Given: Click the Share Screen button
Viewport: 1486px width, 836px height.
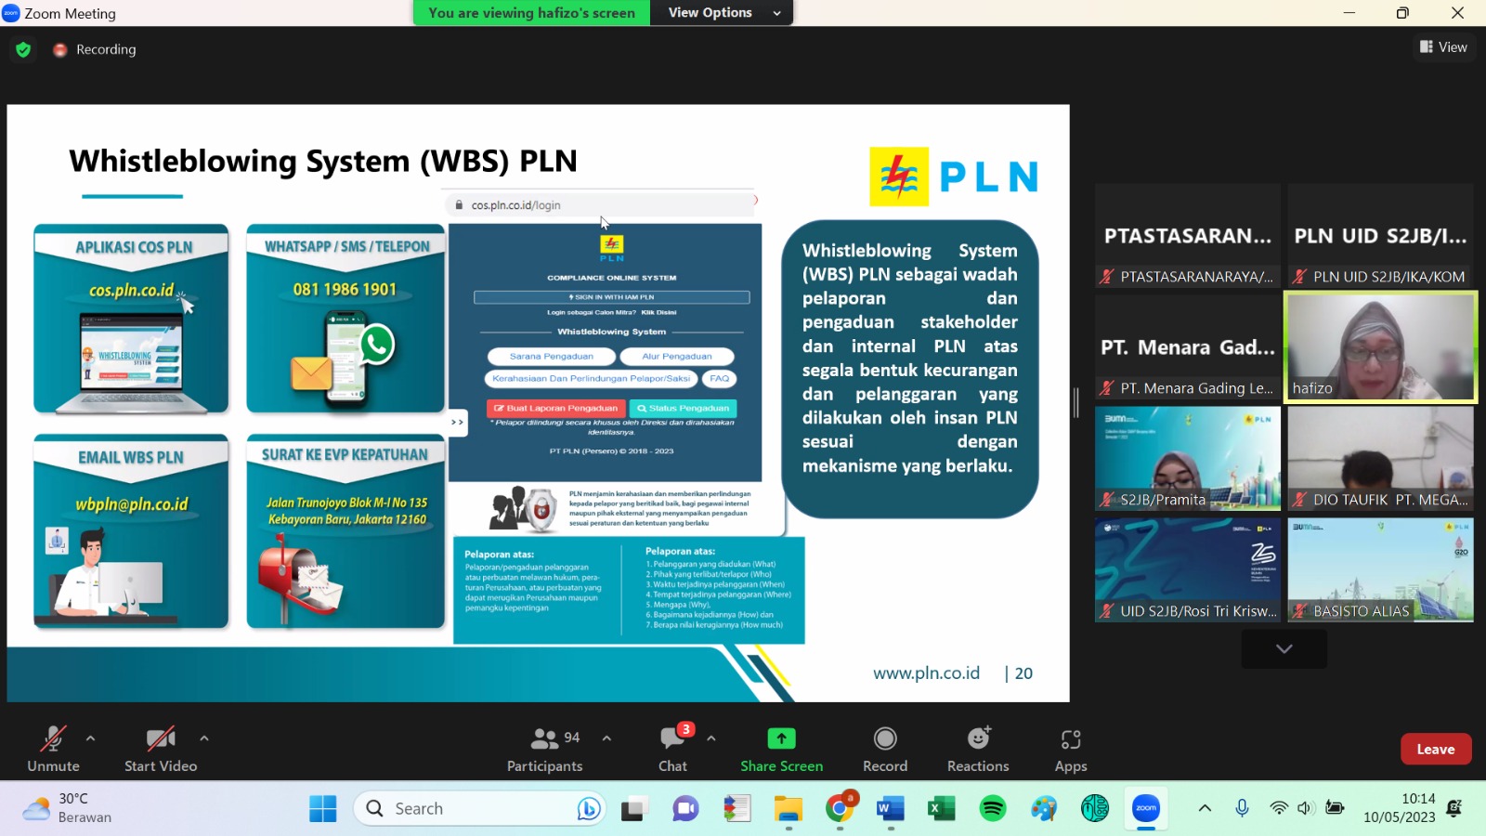Looking at the screenshot, I should point(782,749).
